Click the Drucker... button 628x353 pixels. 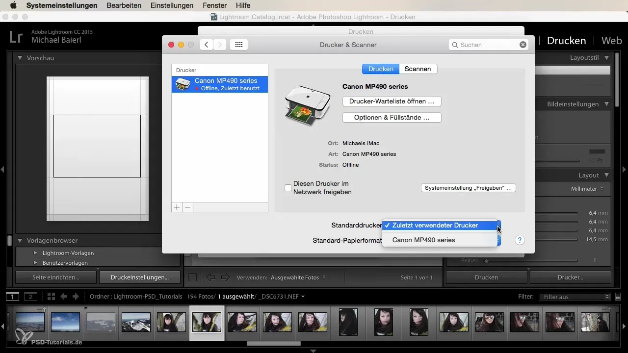click(570, 277)
